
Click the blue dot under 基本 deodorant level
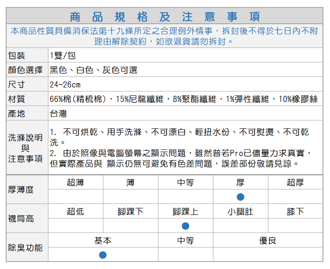[103, 255]
